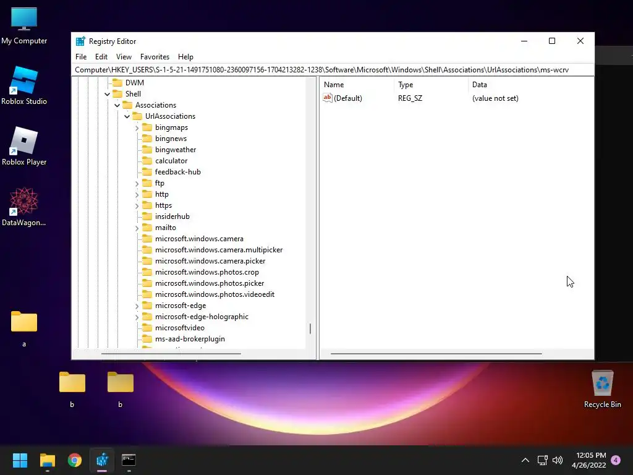Open the Favorites menu
This screenshot has width=633, height=475.
click(x=155, y=57)
